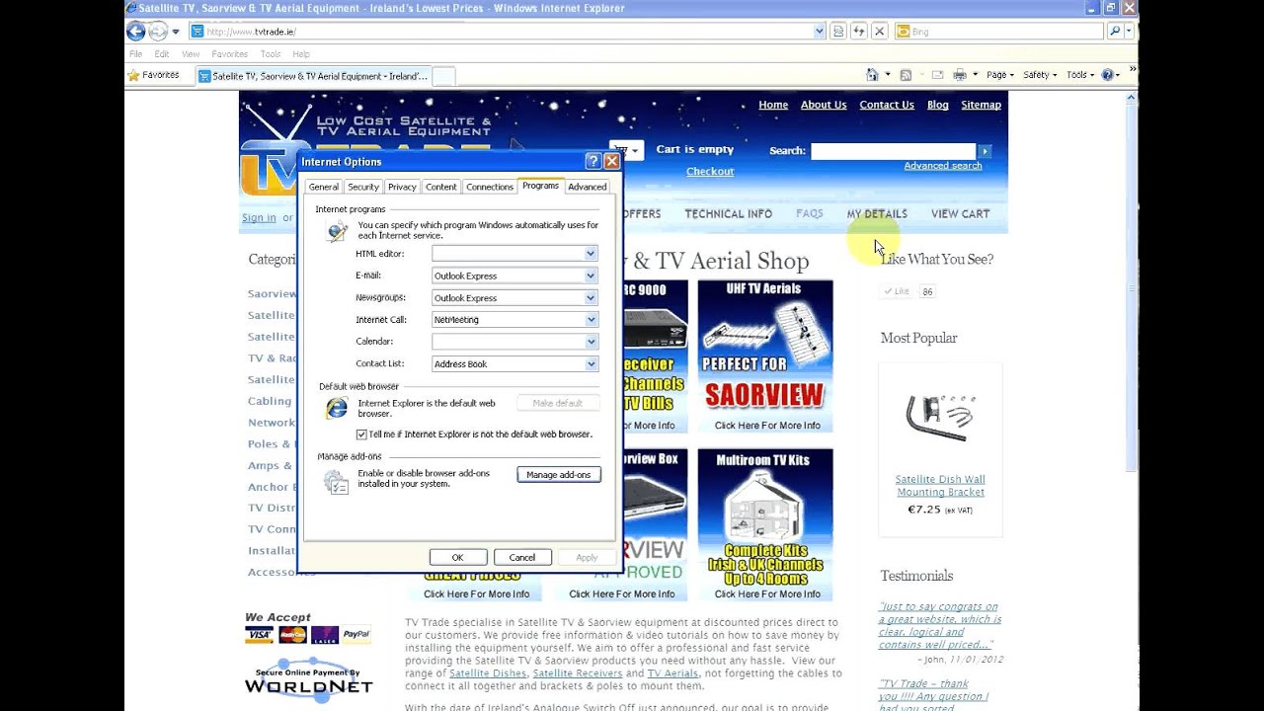Viewport: 1264px width, 711px height.
Task: Open the Calendar program dropdown
Action: pyautogui.click(x=591, y=342)
